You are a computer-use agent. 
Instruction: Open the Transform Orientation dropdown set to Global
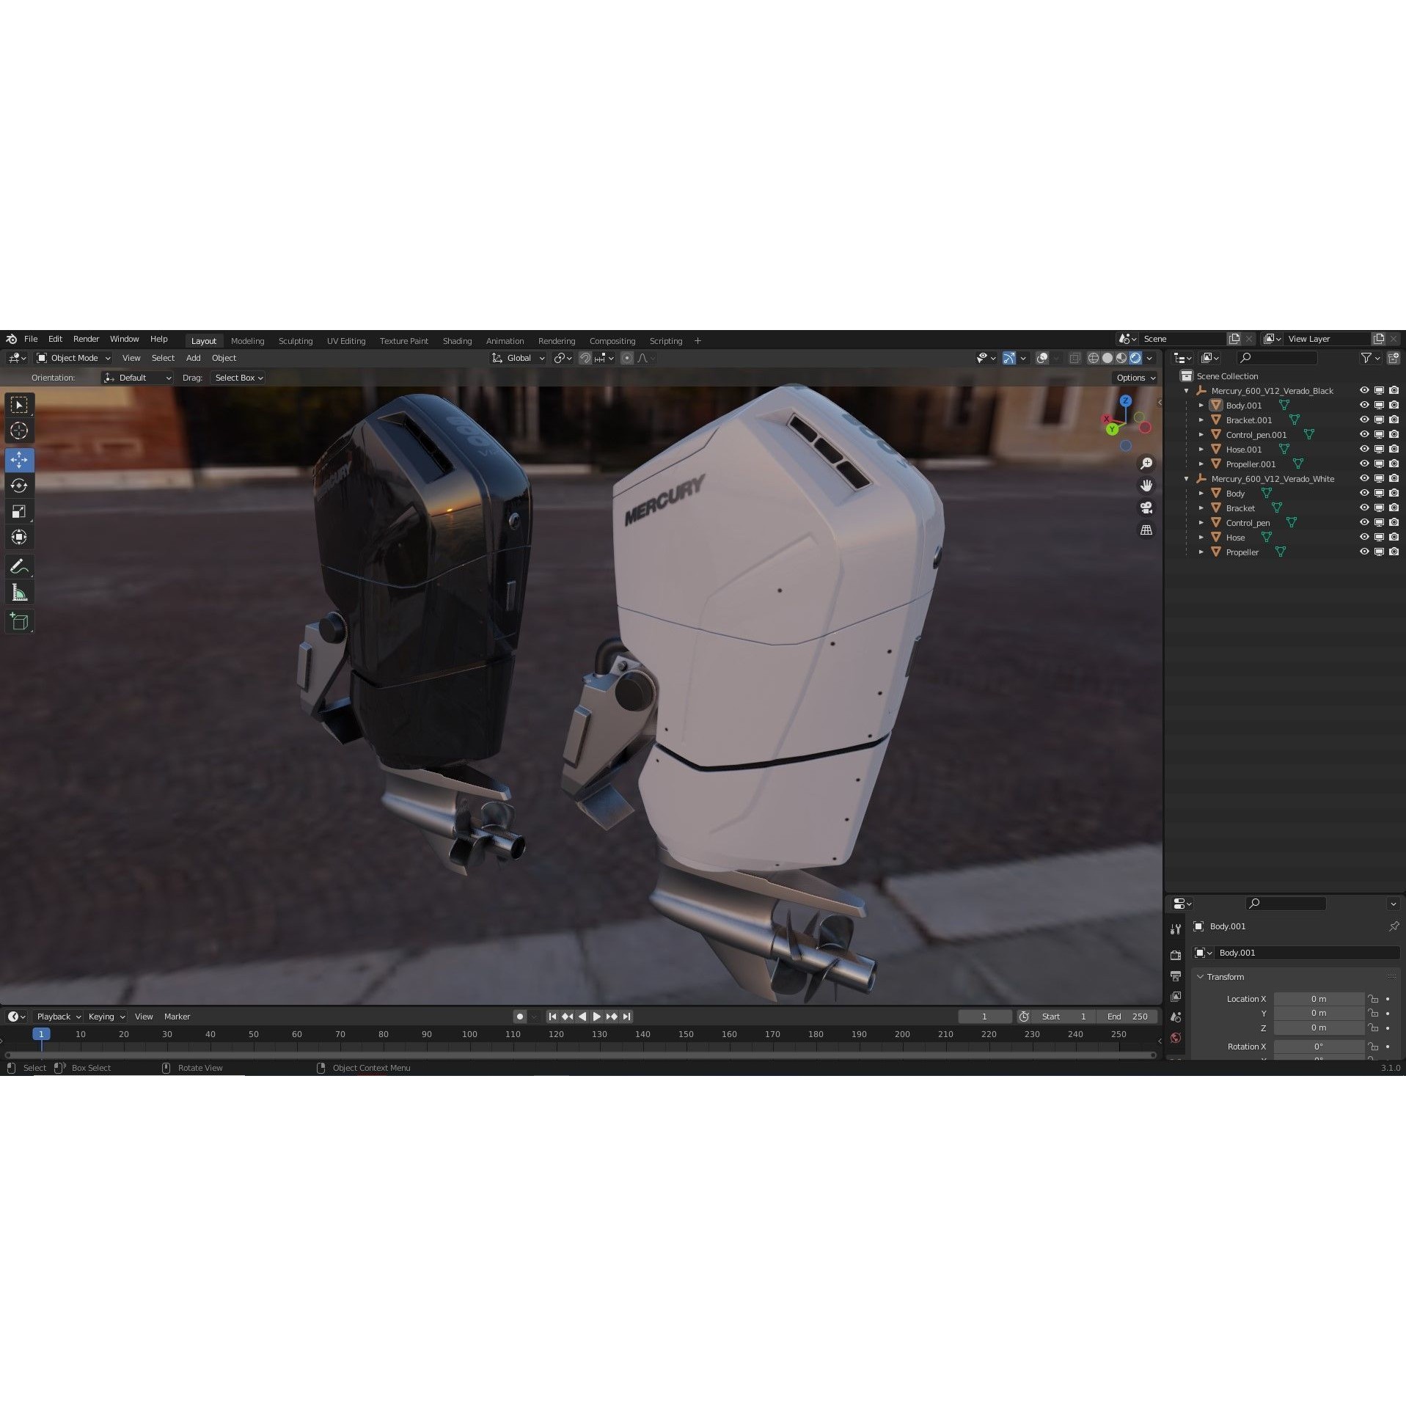click(518, 358)
